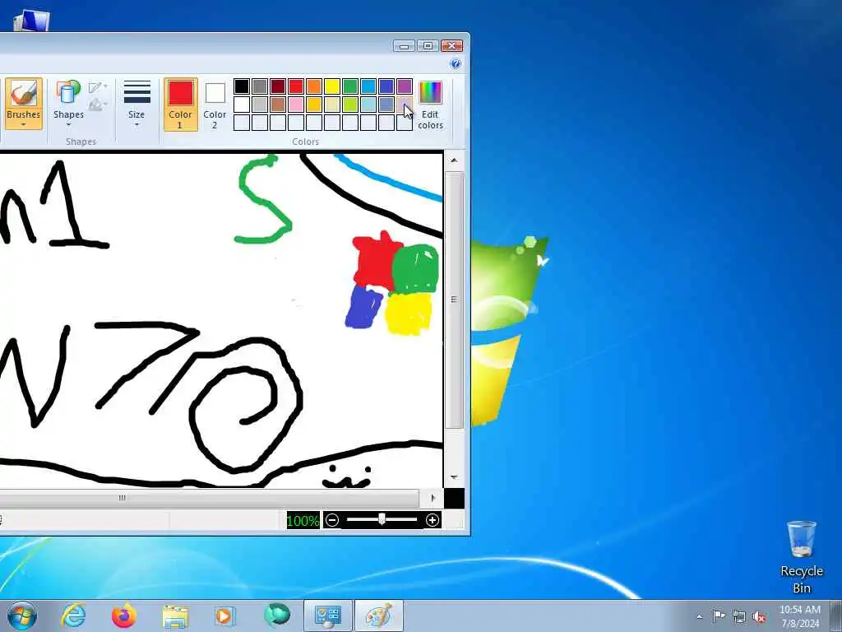Click the 100% zoom level text
The image size is (842, 632).
[303, 520]
